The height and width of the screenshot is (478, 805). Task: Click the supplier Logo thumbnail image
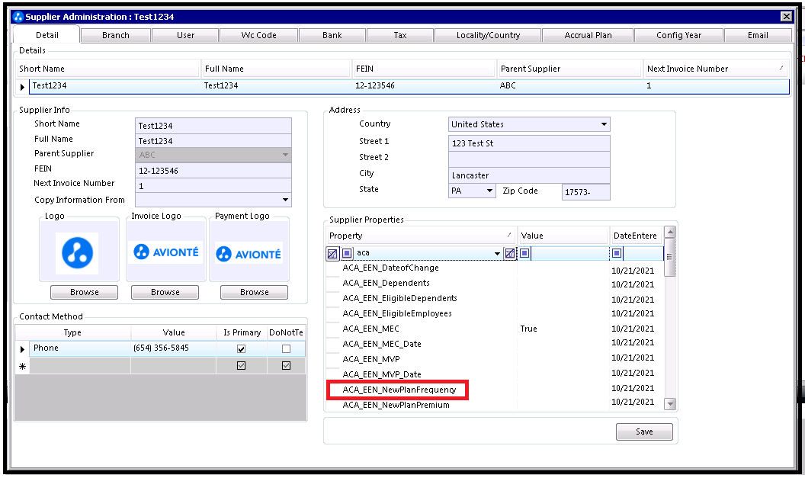pos(78,252)
